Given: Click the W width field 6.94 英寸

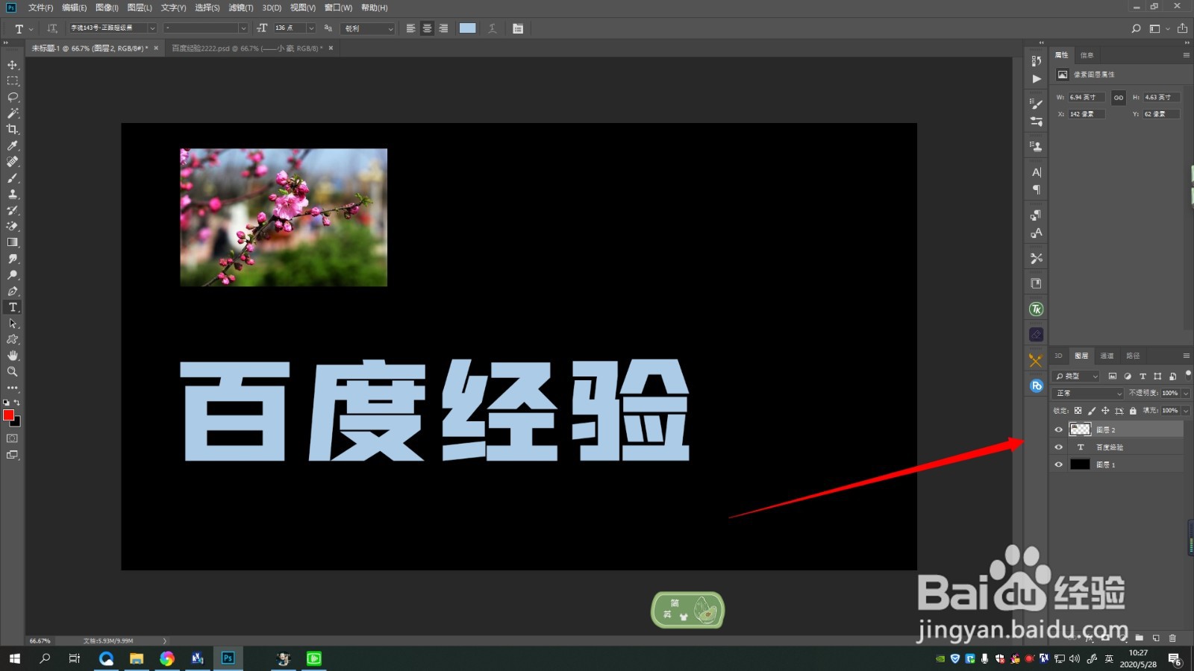Looking at the screenshot, I should coord(1087,98).
